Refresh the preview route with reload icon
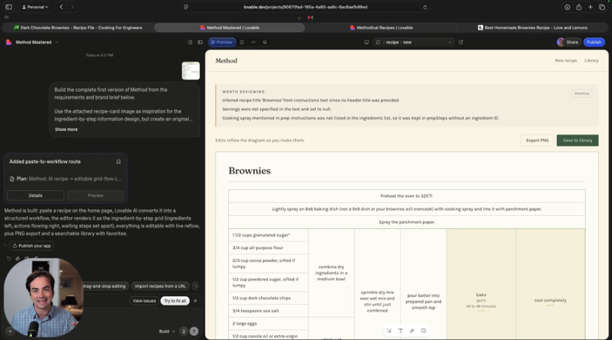612x340 pixels. pyautogui.click(x=377, y=42)
